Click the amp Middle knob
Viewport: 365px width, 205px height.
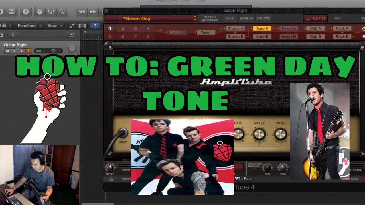click(x=259, y=134)
